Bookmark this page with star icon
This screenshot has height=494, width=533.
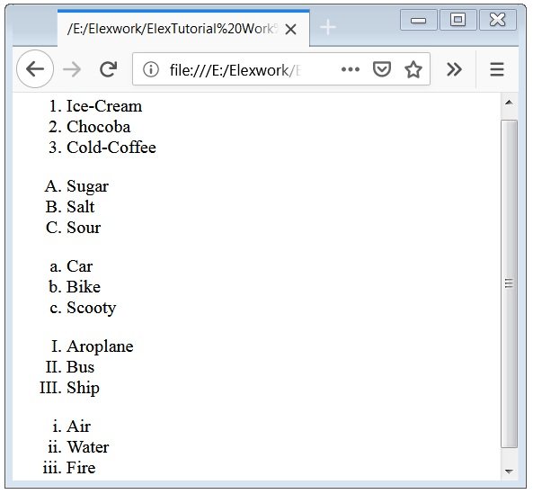click(413, 69)
